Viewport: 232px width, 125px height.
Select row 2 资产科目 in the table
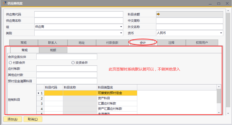(117, 98)
